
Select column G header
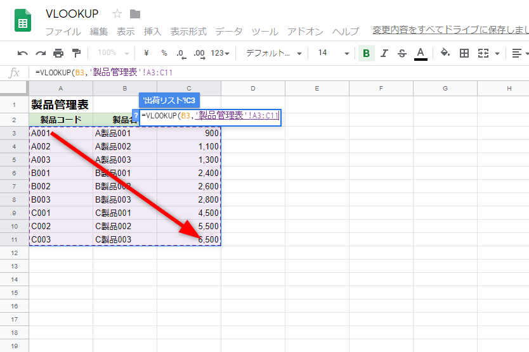pyautogui.click(x=445, y=88)
